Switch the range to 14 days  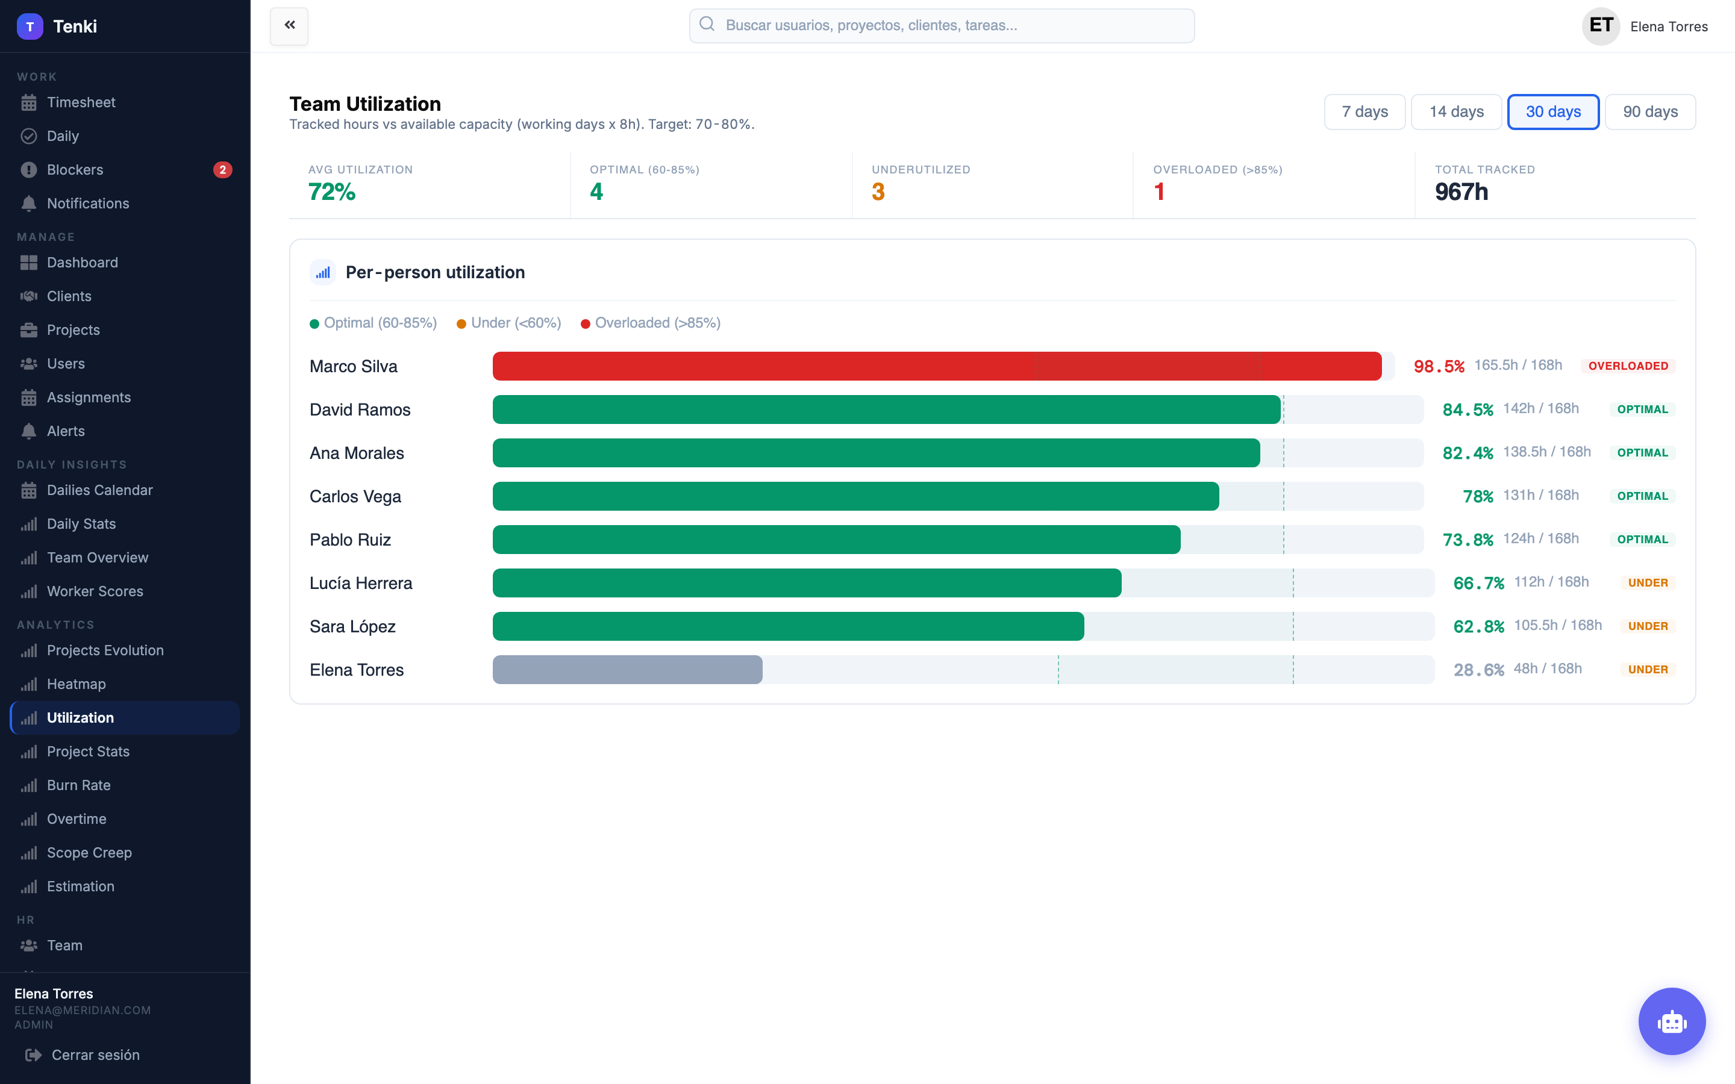(x=1456, y=112)
